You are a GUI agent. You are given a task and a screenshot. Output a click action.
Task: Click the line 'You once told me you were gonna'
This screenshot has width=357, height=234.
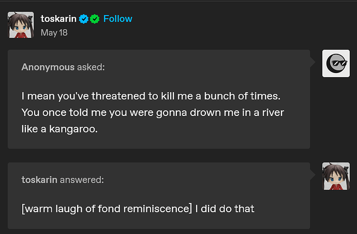click(x=153, y=112)
